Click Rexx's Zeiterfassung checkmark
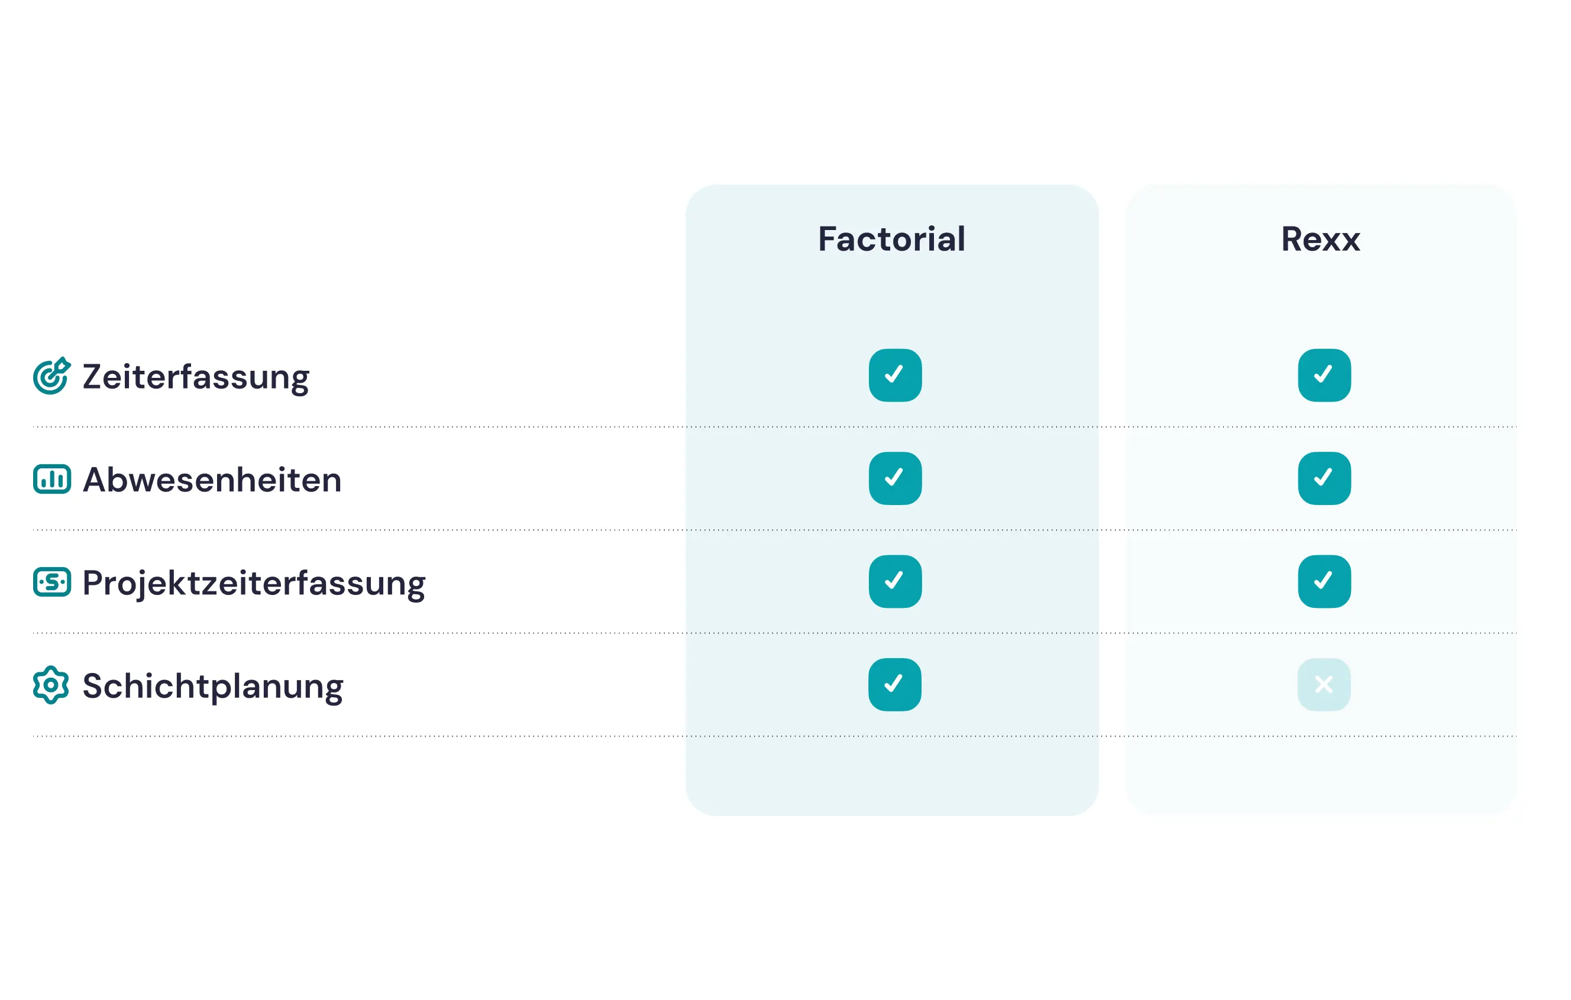 point(1324,375)
